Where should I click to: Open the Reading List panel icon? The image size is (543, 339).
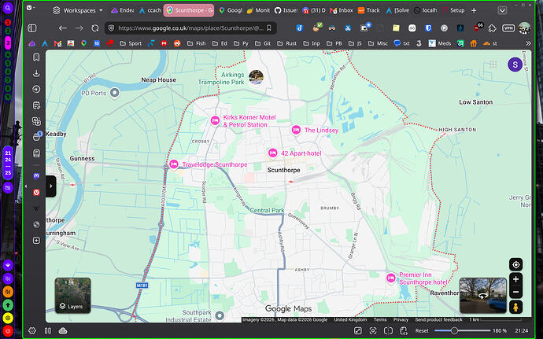(x=36, y=153)
